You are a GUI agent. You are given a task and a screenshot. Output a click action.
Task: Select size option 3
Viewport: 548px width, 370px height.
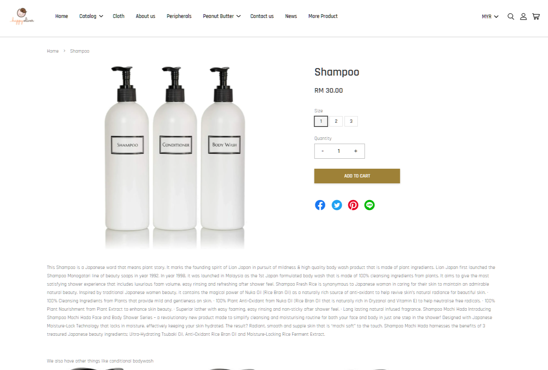tap(351, 122)
